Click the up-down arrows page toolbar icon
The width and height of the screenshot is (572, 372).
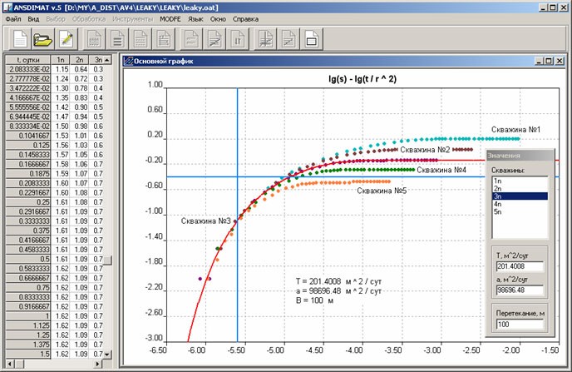click(238, 38)
